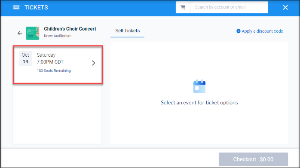300x168 pixels.
Task: Click the Children's Choir Concert thumbnail
Action: [33, 33]
